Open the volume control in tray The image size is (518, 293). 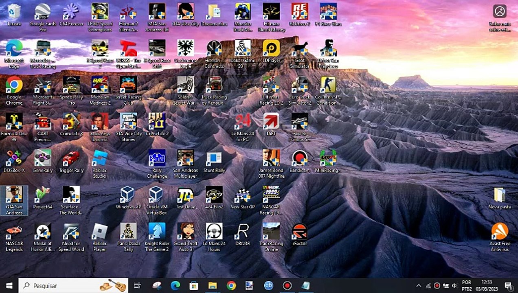coord(455,286)
